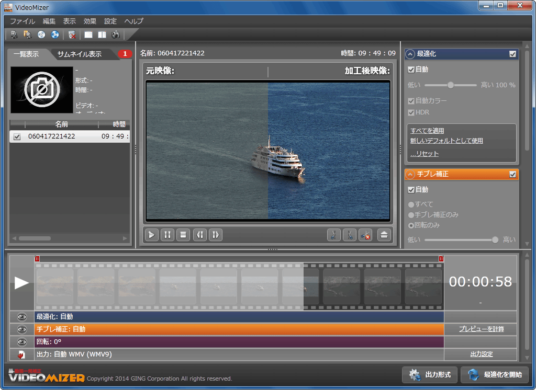Pause the preview video
Image resolution: width=536 pixels, height=390 pixels.
167,235
